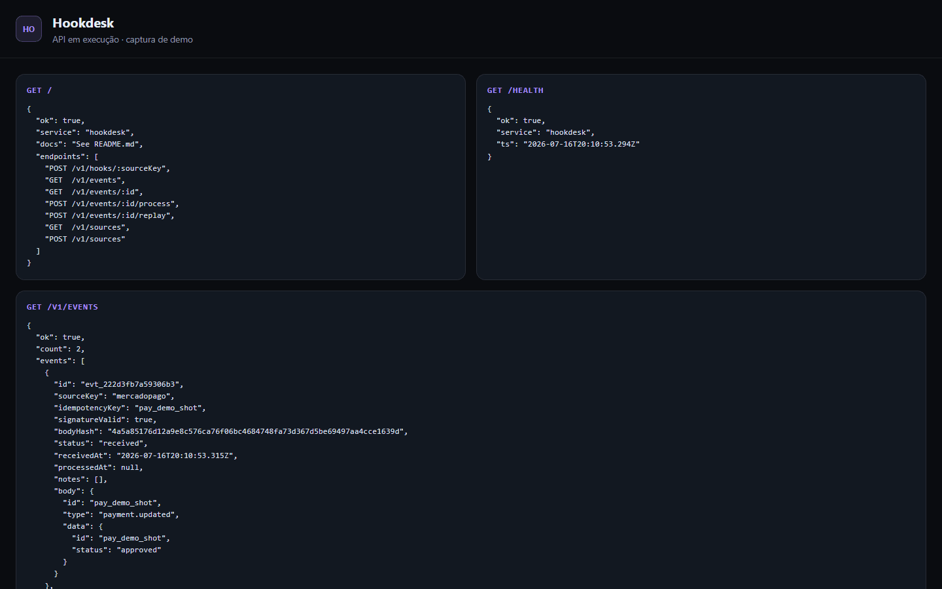Image resolution: width=942 pixels, height=589 pixels.
Task: Click 'POST /v1/sources' endpoint entry
Action: [85, 239]
